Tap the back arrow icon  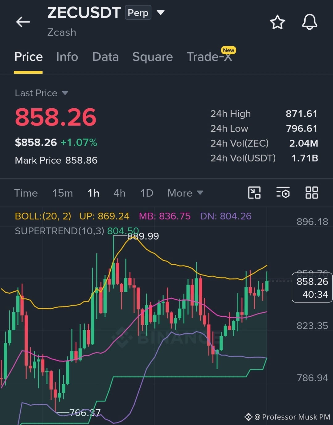[23, 22]
